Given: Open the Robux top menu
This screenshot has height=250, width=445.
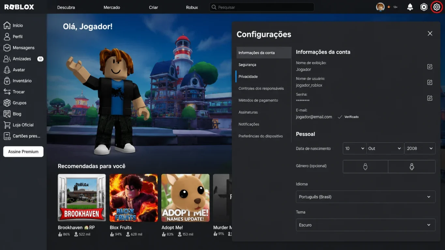Looking at the screenshot, I should click(x=192, y=7).
